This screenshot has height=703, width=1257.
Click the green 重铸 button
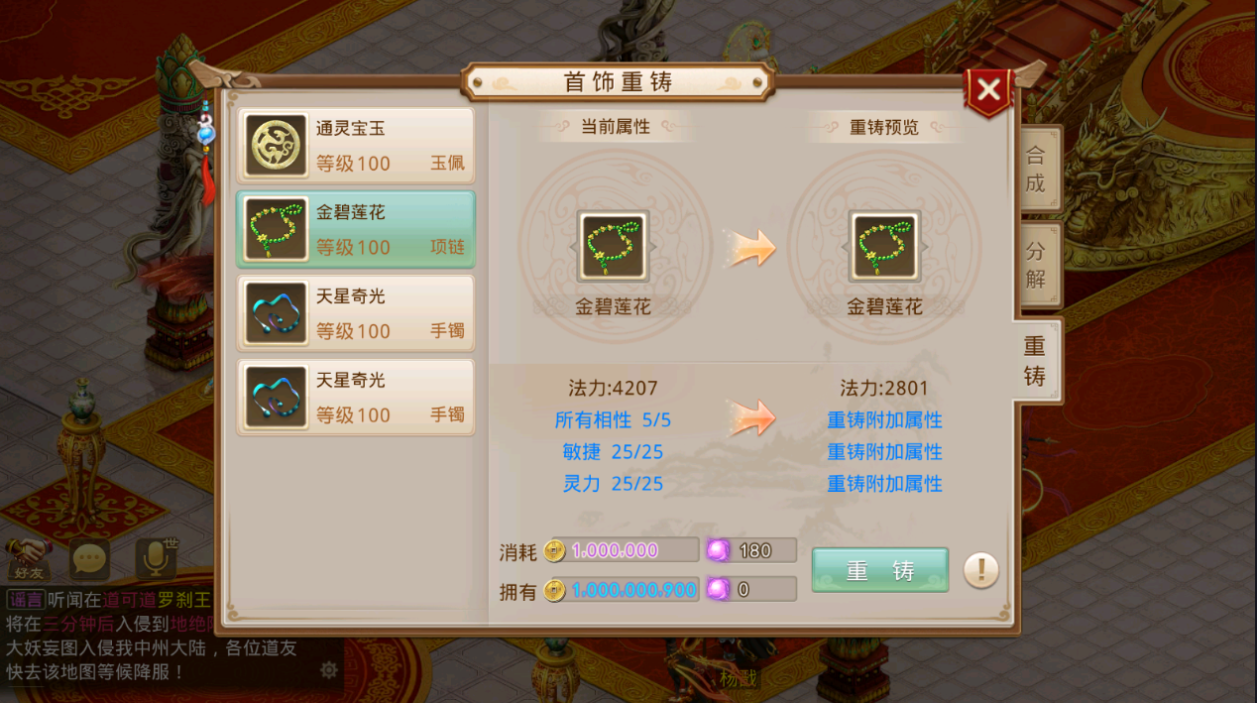(x=880, y=570)
